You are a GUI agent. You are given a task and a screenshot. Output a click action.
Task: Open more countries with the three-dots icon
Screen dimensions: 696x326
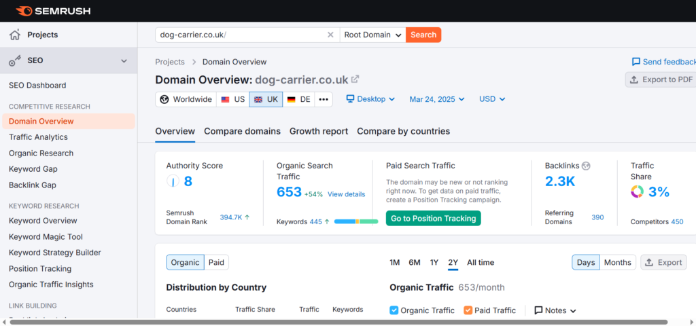coord(324,99)
